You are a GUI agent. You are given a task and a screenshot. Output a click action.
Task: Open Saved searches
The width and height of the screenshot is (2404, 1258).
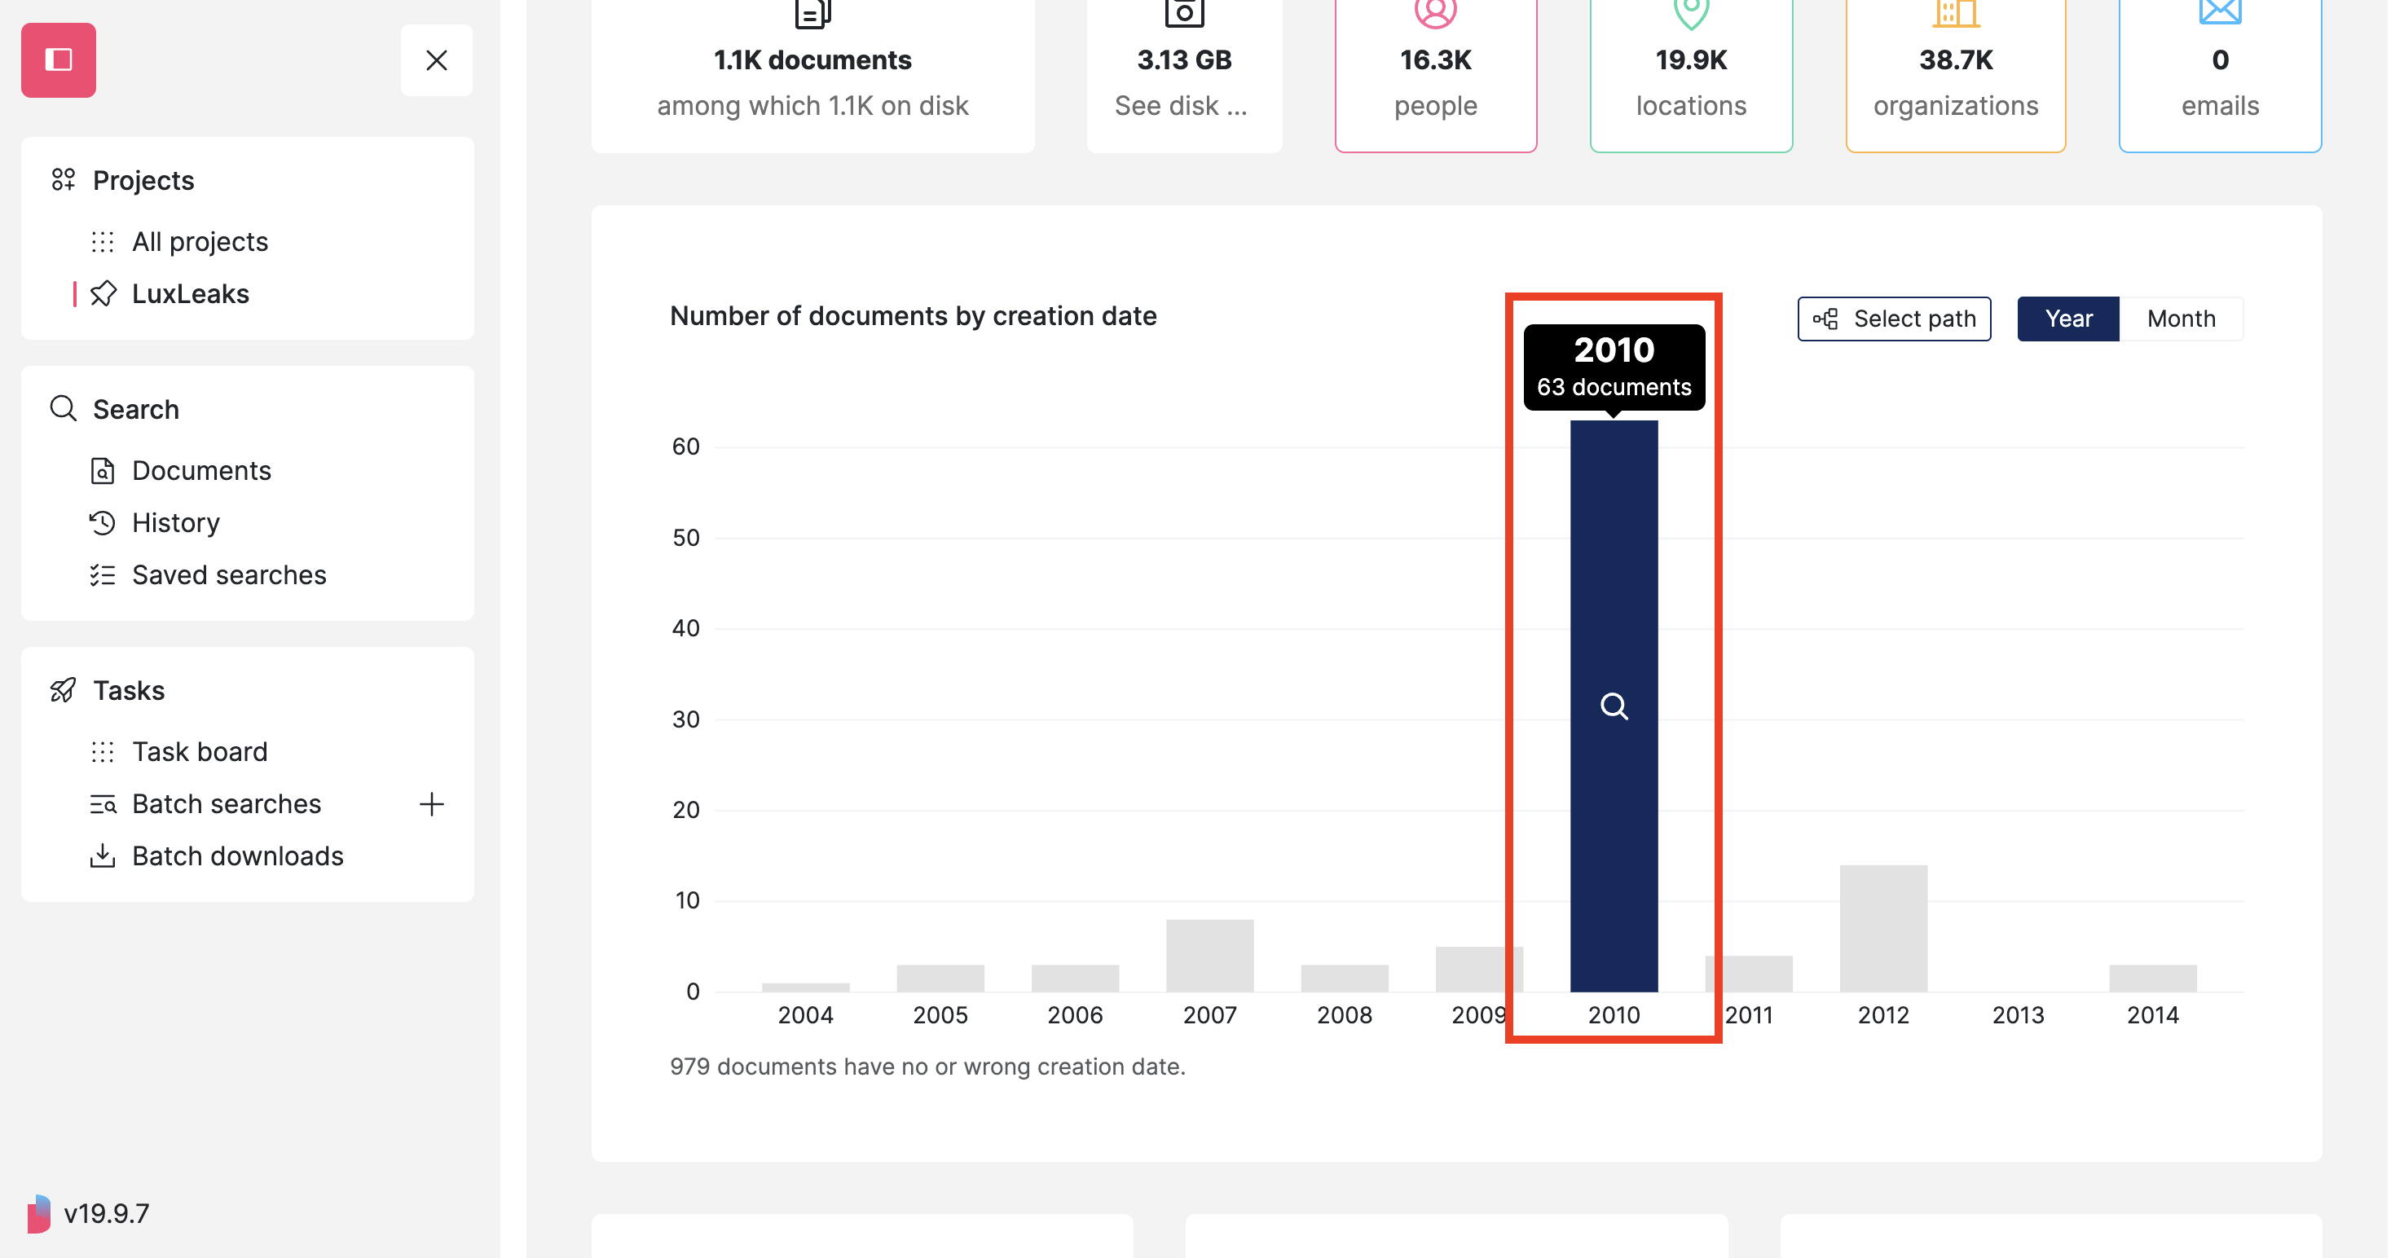227,575
